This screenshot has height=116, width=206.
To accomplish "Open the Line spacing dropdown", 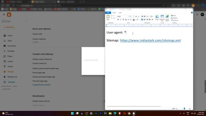I will click(x=152, y=16).
